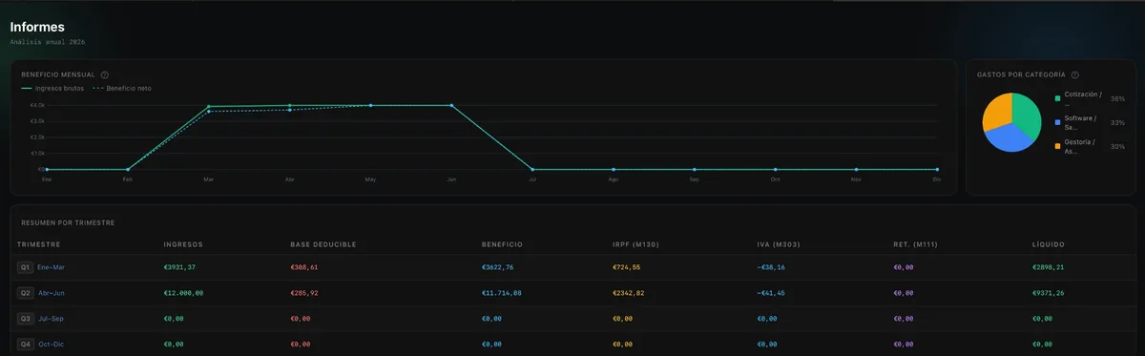
Task: Click the Q1 badge in the quarterly table
Action: tap(25, 268)
